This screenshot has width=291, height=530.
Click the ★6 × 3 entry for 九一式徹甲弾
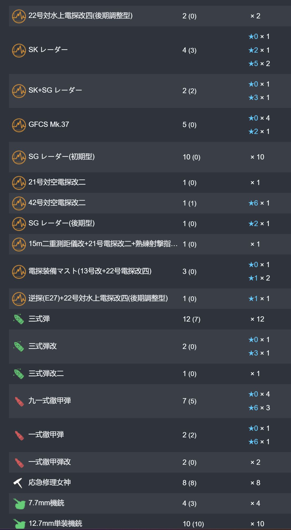coord(259,408)
